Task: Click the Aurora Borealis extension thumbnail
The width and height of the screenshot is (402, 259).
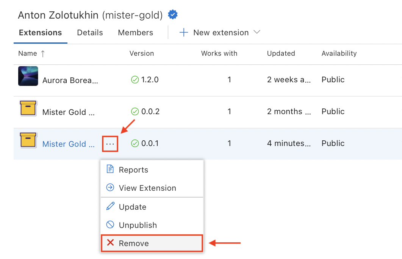Action: point(28,76)
